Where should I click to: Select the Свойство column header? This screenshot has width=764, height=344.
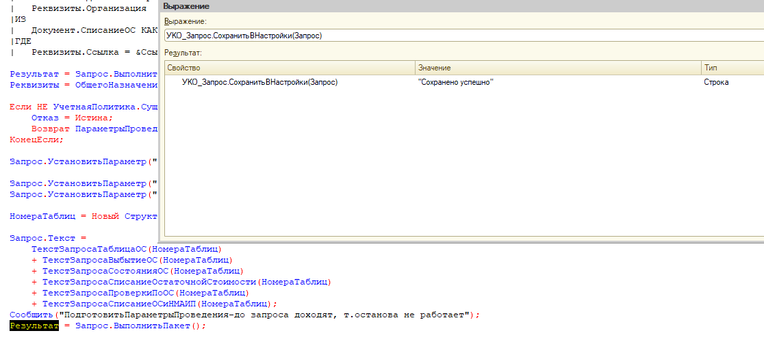coord(290,68)
